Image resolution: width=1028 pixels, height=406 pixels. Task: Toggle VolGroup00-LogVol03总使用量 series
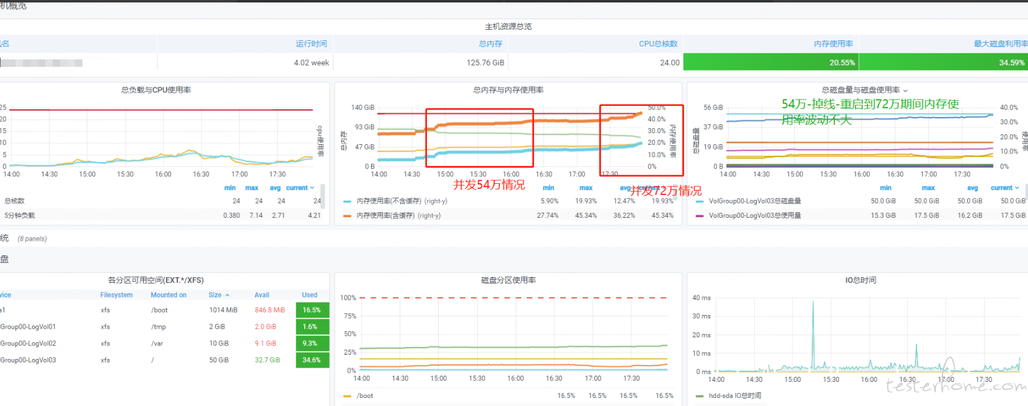point(755,215)
